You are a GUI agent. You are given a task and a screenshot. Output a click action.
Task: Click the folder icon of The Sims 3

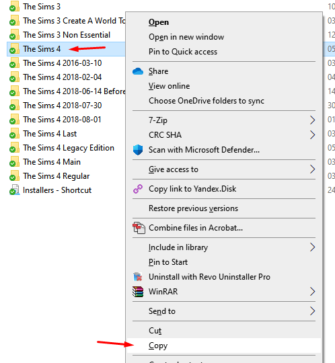click(x=14, y=7)
